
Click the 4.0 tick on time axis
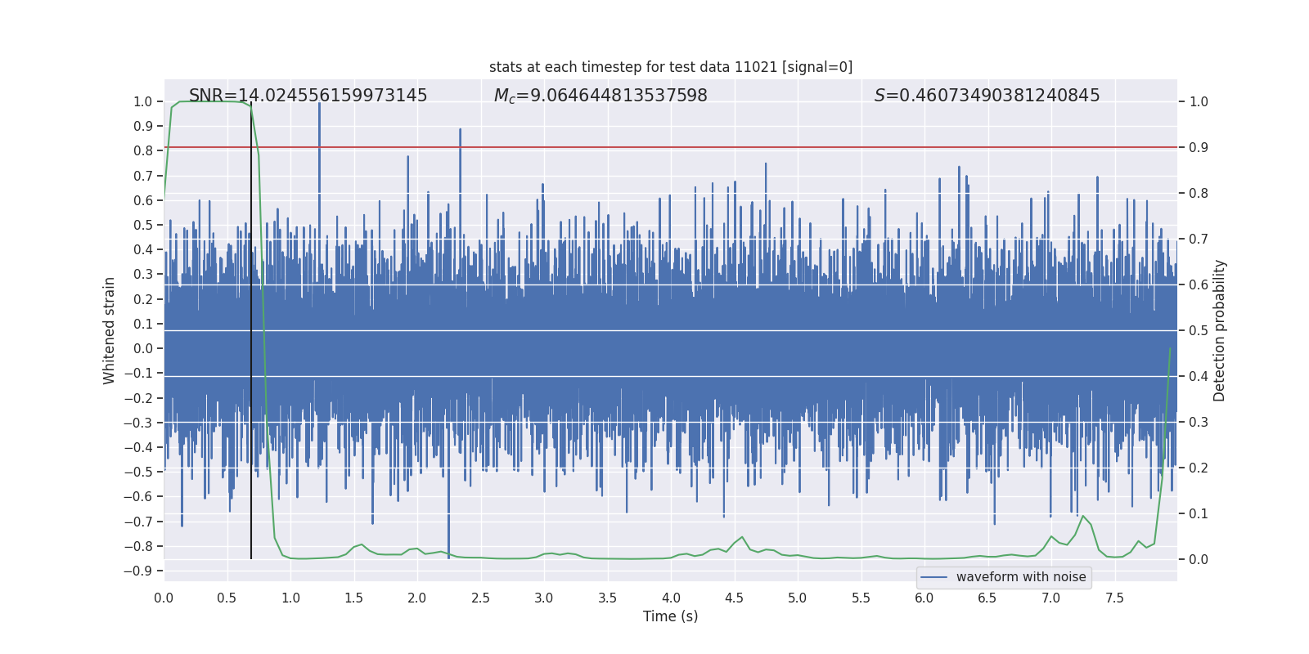click(x=671, y=598)
